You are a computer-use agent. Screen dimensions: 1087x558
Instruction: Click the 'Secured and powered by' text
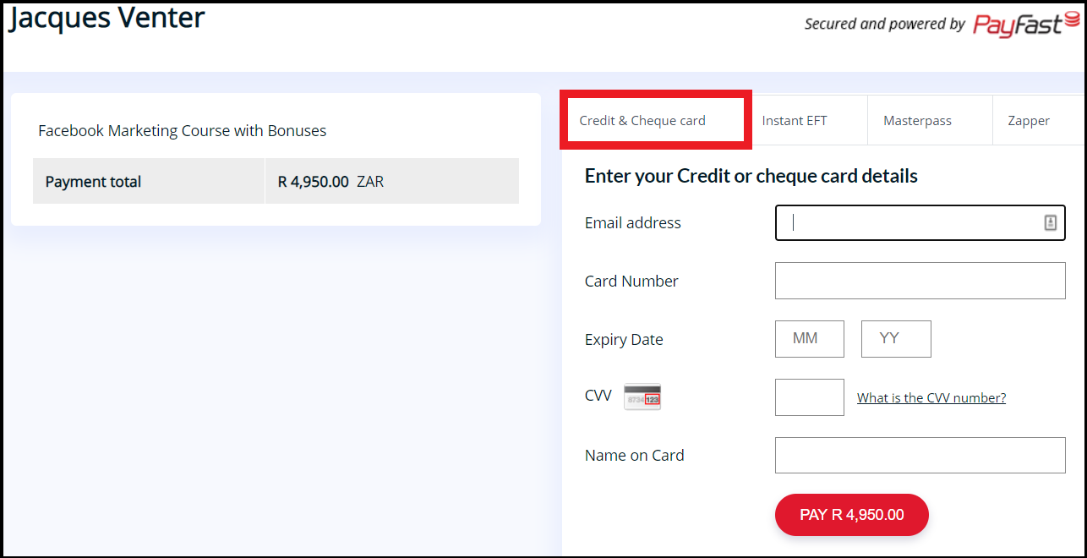point(885,25)
